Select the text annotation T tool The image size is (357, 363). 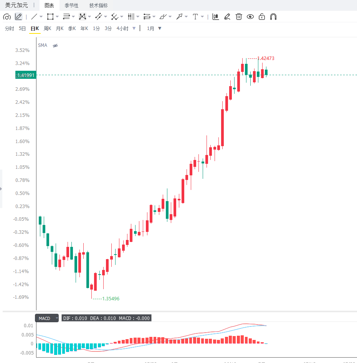(x=195, y=17)
